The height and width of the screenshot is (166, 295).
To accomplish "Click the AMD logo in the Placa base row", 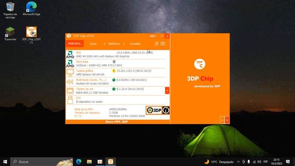I will 70,64.
